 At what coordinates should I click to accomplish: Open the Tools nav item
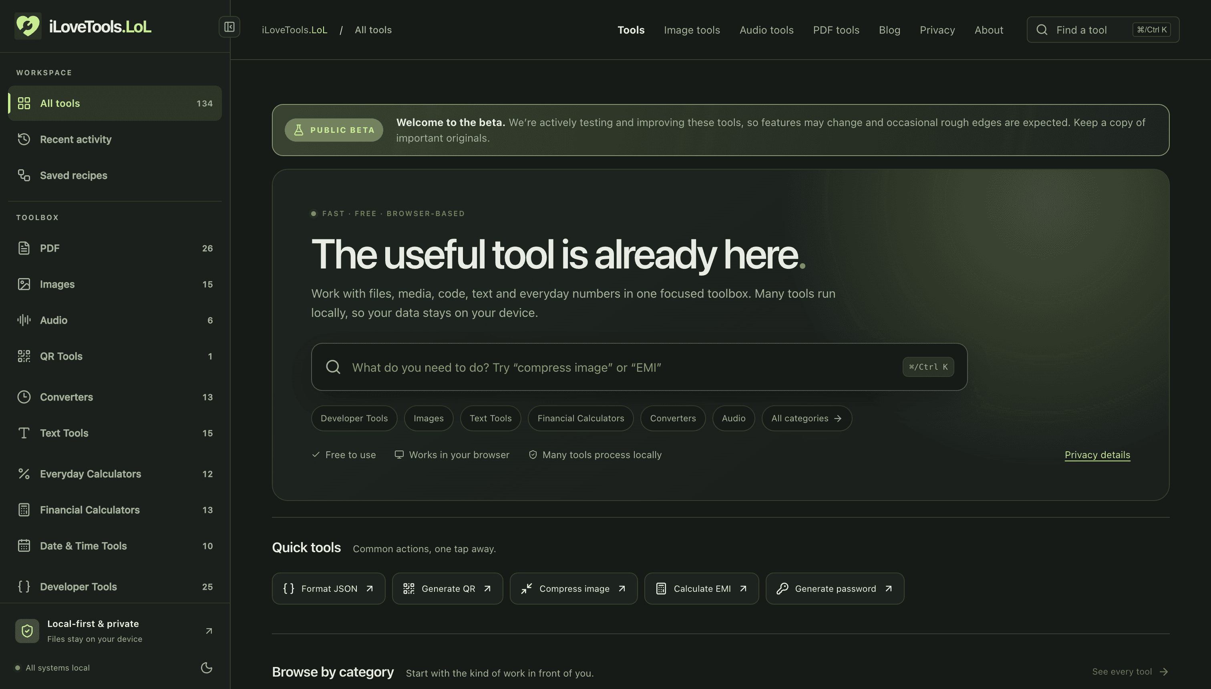(x=631, y=30)
